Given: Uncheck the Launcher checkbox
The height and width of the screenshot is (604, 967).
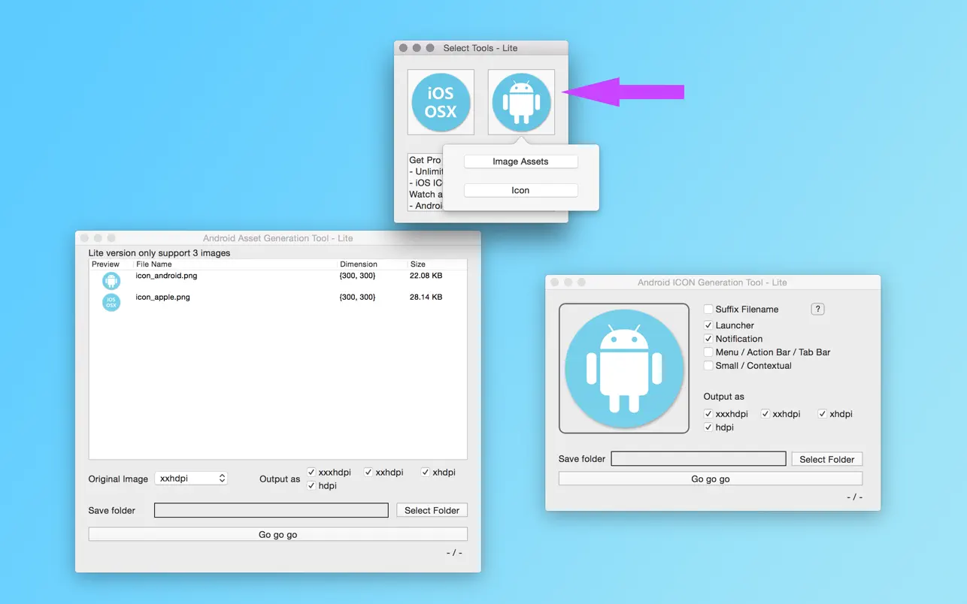Looking at the screenshot, I should click(708, 325).
